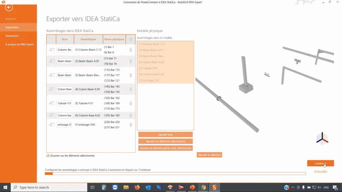Open Firefox from the taskbar

tap(137, 187)
